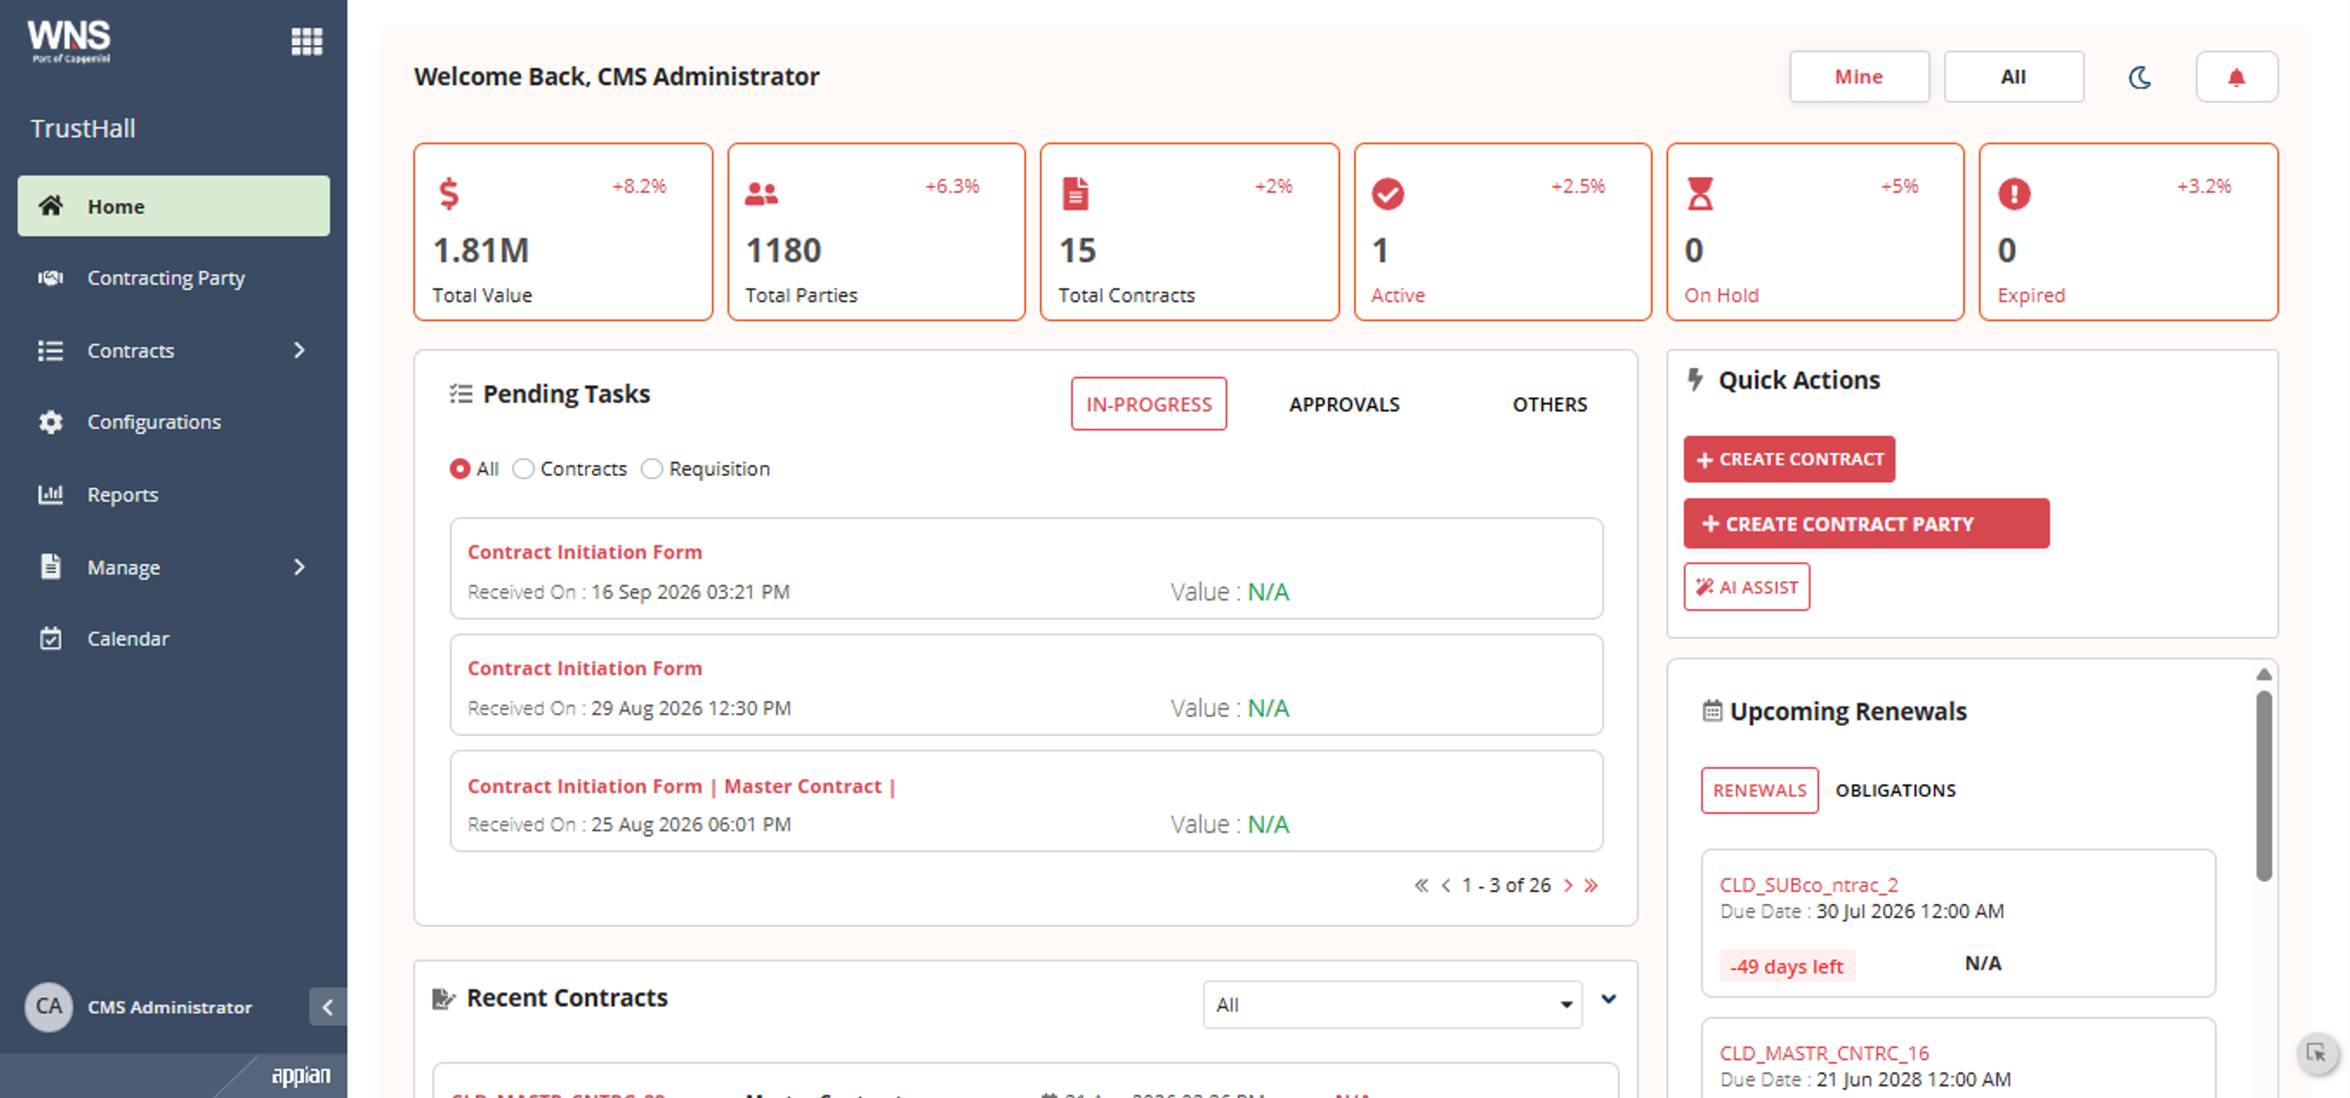Open notifications bell icon
2350x1098 pixels.
[x=2236, y=78]
